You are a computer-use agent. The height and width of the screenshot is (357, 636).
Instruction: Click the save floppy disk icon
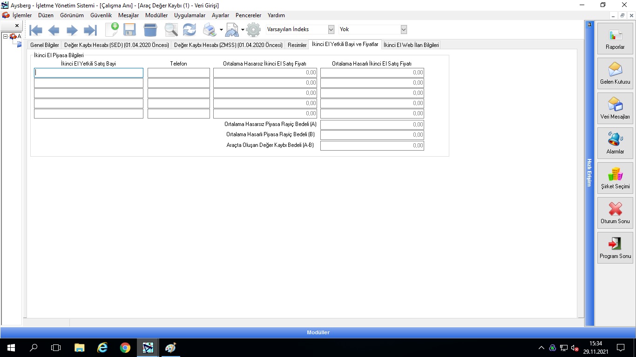click(129, 30)
